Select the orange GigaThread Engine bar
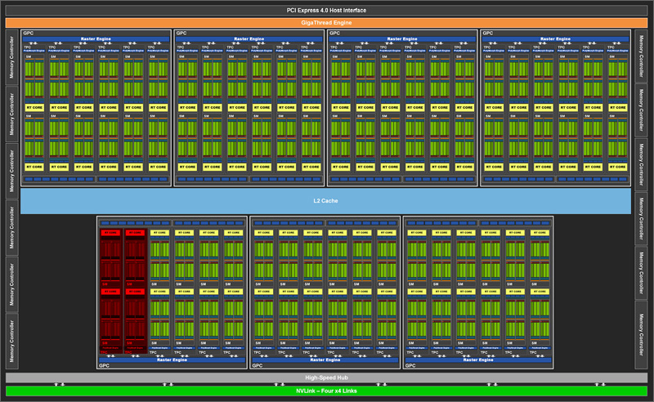Viewport: 654px width, 402px height. 326,23
